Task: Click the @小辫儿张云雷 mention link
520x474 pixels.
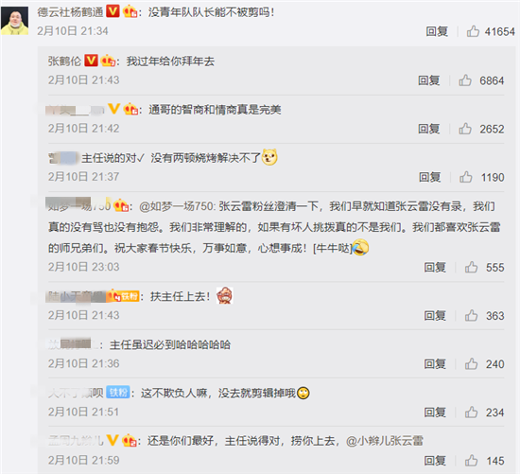Action: pyautogui.click(x=385, y=441)
